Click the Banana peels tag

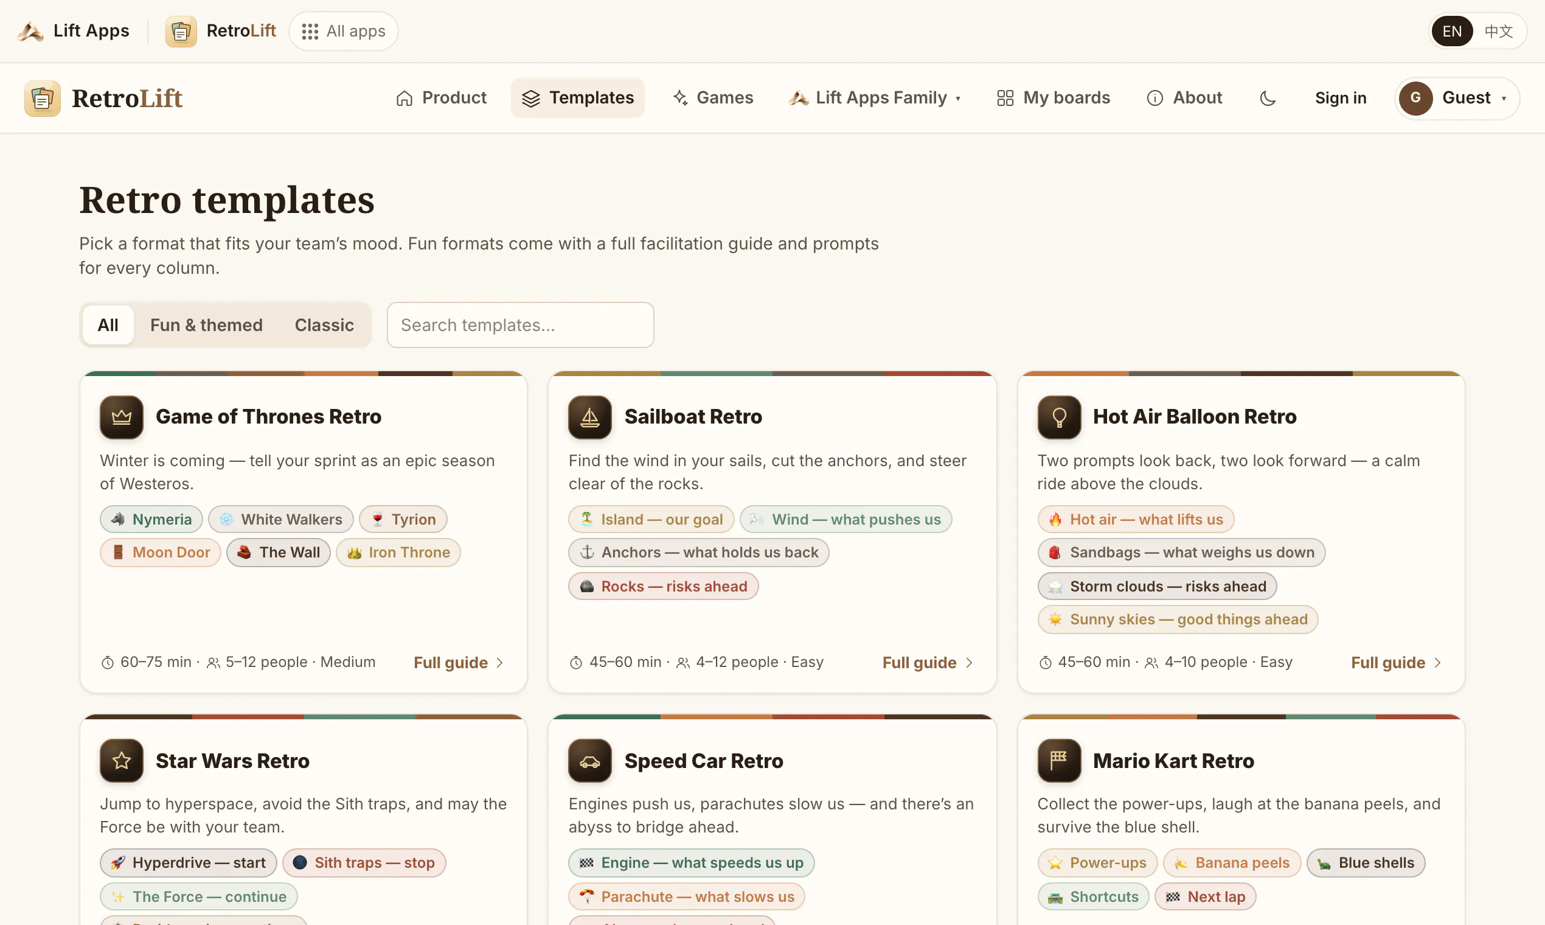pos(1232,863)
